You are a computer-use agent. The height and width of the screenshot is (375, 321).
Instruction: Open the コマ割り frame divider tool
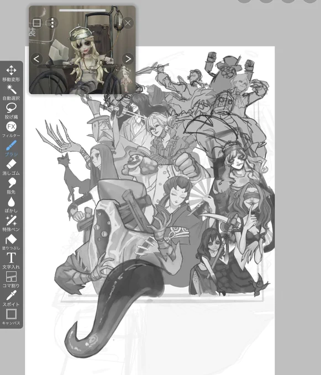click(x=11, y=280)
